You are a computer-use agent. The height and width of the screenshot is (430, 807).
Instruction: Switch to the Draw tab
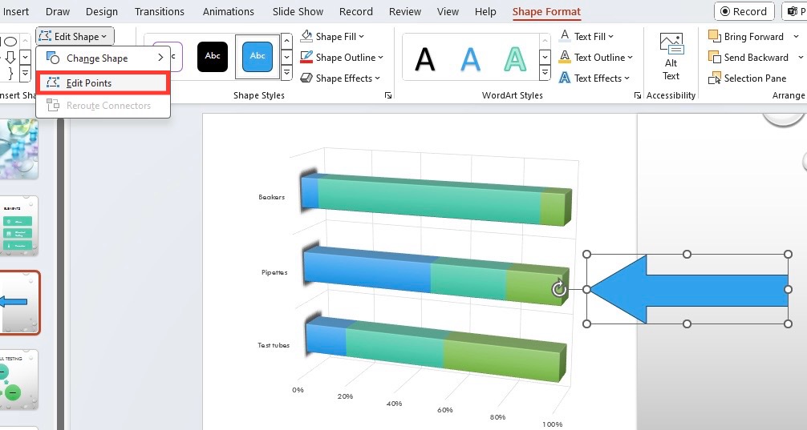point(58,11)
